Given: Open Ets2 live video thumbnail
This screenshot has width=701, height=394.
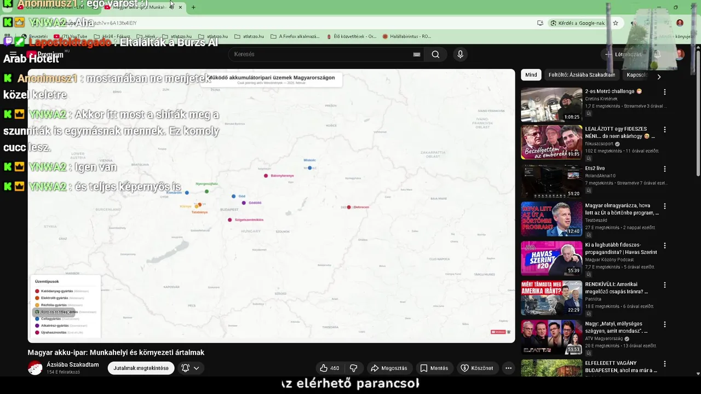Looking at the screenshot, I should pos(551,181).
